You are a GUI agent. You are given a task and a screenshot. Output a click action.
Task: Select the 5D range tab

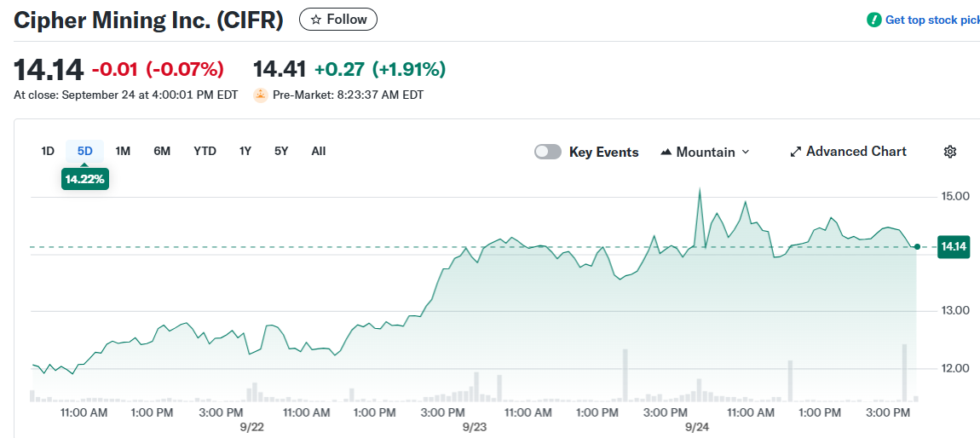coord(85,151)
